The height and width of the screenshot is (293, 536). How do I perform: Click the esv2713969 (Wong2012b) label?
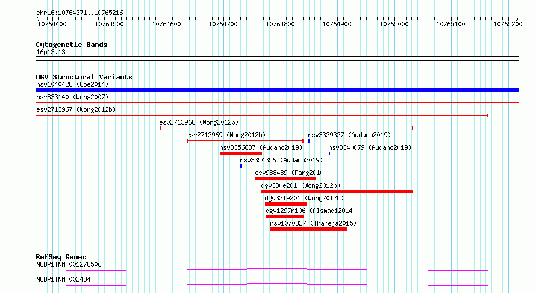tap(226, 135)
